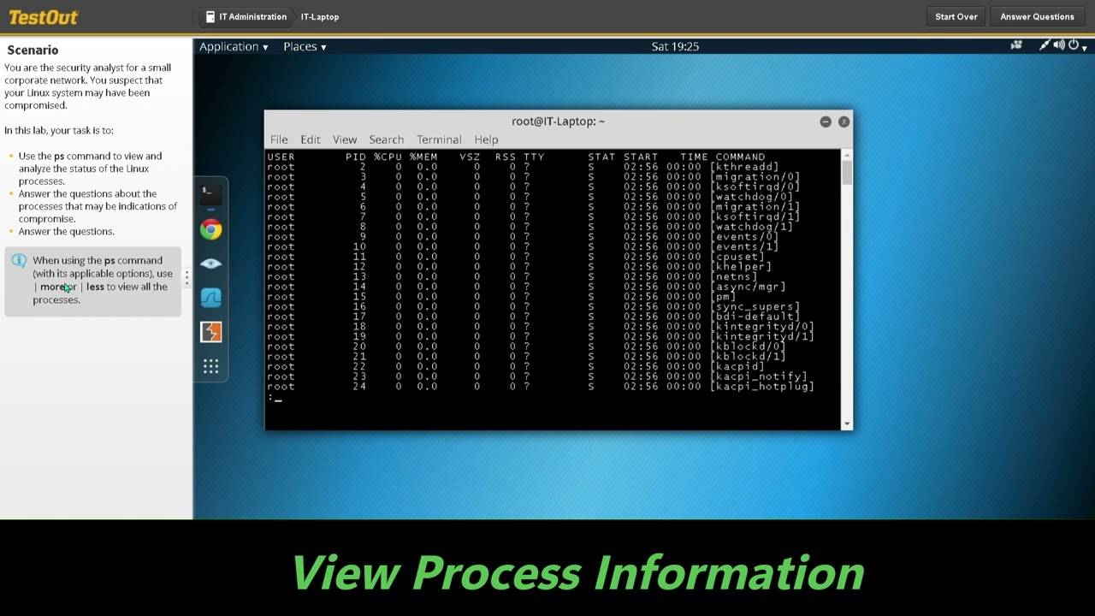This screenshot has height=616, width=1095.
Task: Click the TestOut logo
Action: 43,17
